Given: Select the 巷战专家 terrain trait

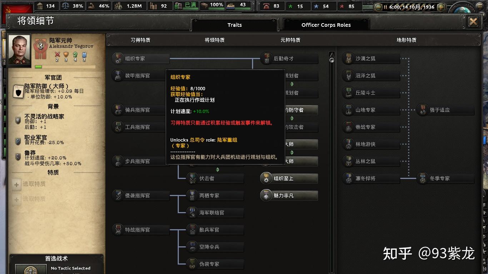Looking at the screenshot, I should pos(371,127).
